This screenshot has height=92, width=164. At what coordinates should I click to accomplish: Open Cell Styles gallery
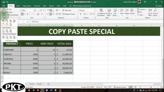point(115,13)
